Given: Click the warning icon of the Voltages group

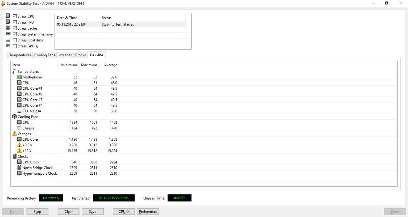Looking at the screenshot, I should pos(14,134).
